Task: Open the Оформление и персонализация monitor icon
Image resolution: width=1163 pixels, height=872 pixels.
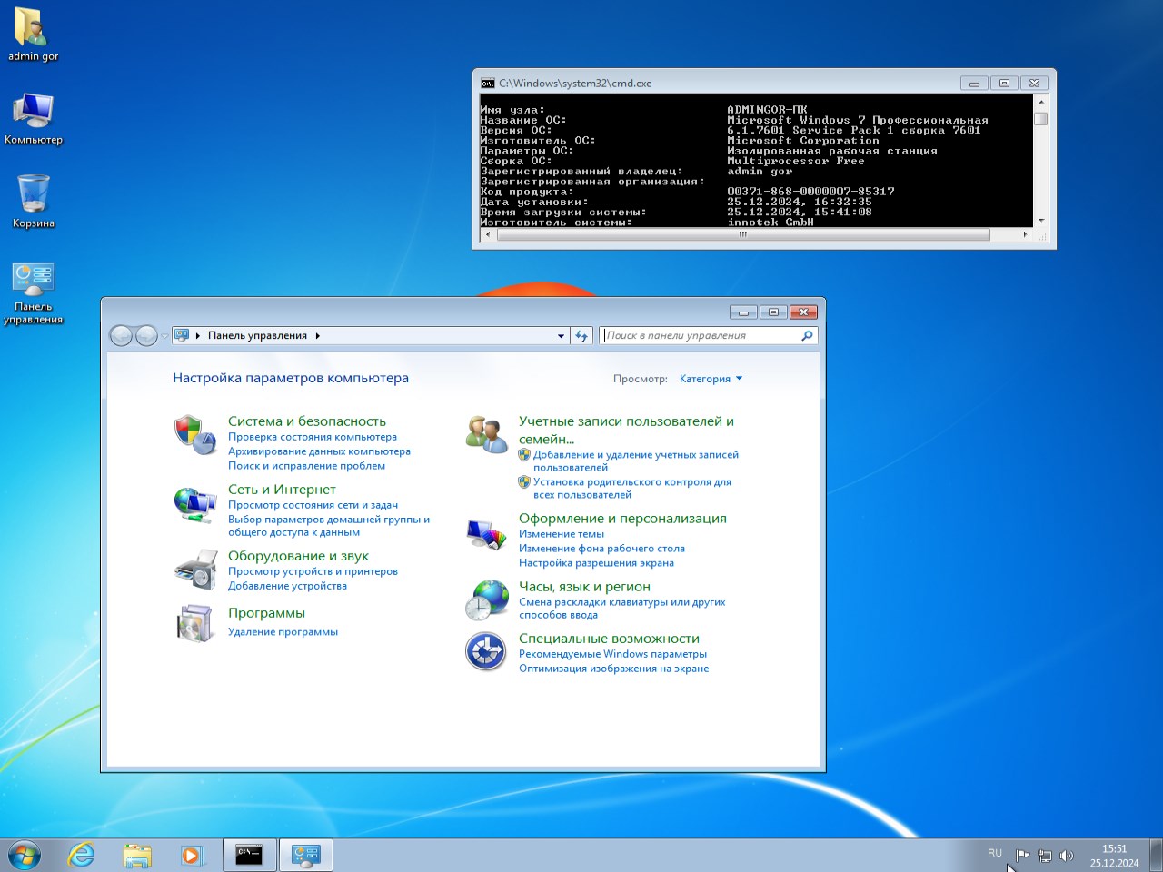Action: coord(486,533)
